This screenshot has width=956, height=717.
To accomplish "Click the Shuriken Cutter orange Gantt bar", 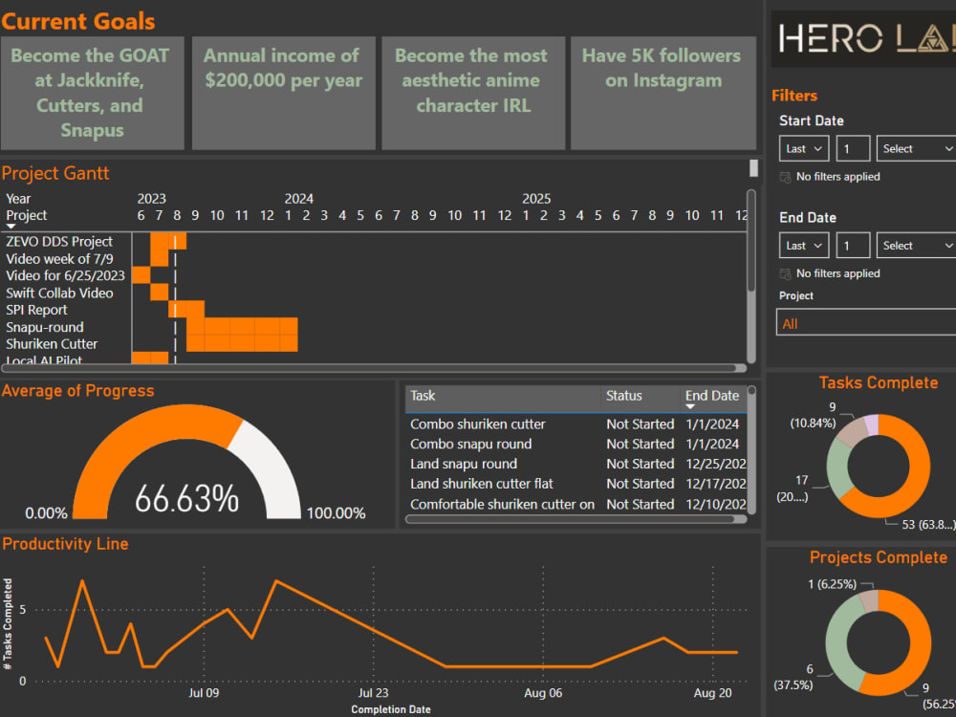I will click(x=242, y=343).
